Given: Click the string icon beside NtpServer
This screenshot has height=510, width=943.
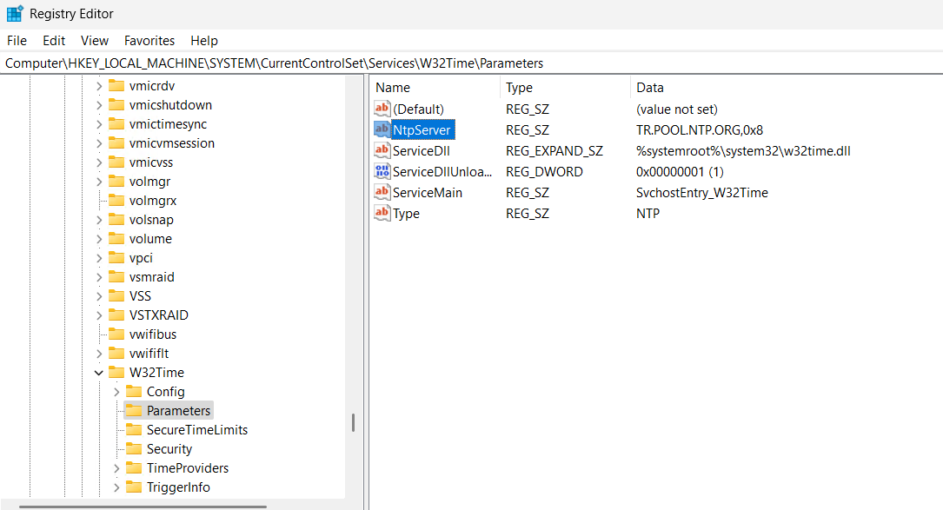Looking at the screenshot, I should coord(382,129).
